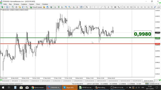Toggle the chart Auto Scroll icon
161x90 pixels.
pos(74,7)
